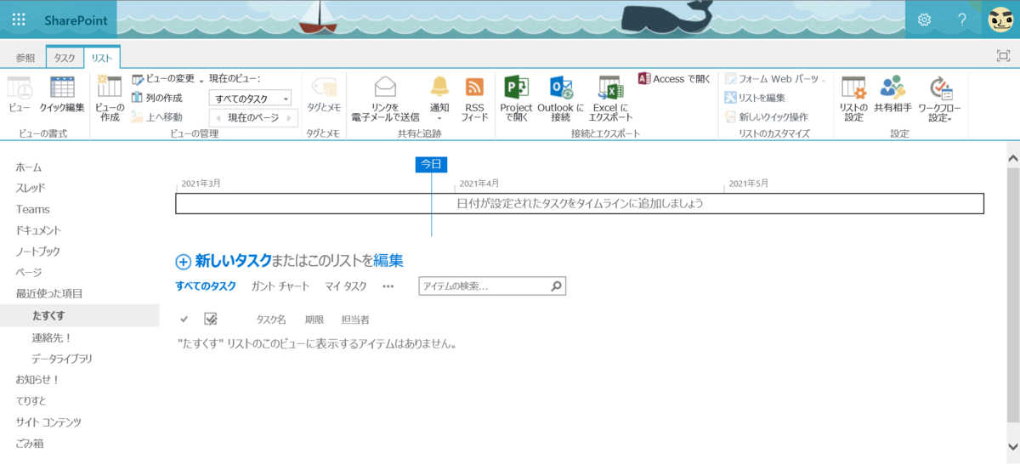Click ビューの変更 in ribbon
This screenshot has width=1020, height=464.
(167, 78)
